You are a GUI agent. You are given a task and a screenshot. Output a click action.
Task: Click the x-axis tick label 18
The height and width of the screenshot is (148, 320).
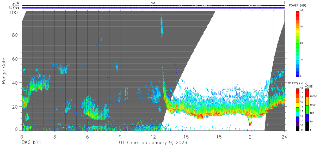tap(219, 137)
